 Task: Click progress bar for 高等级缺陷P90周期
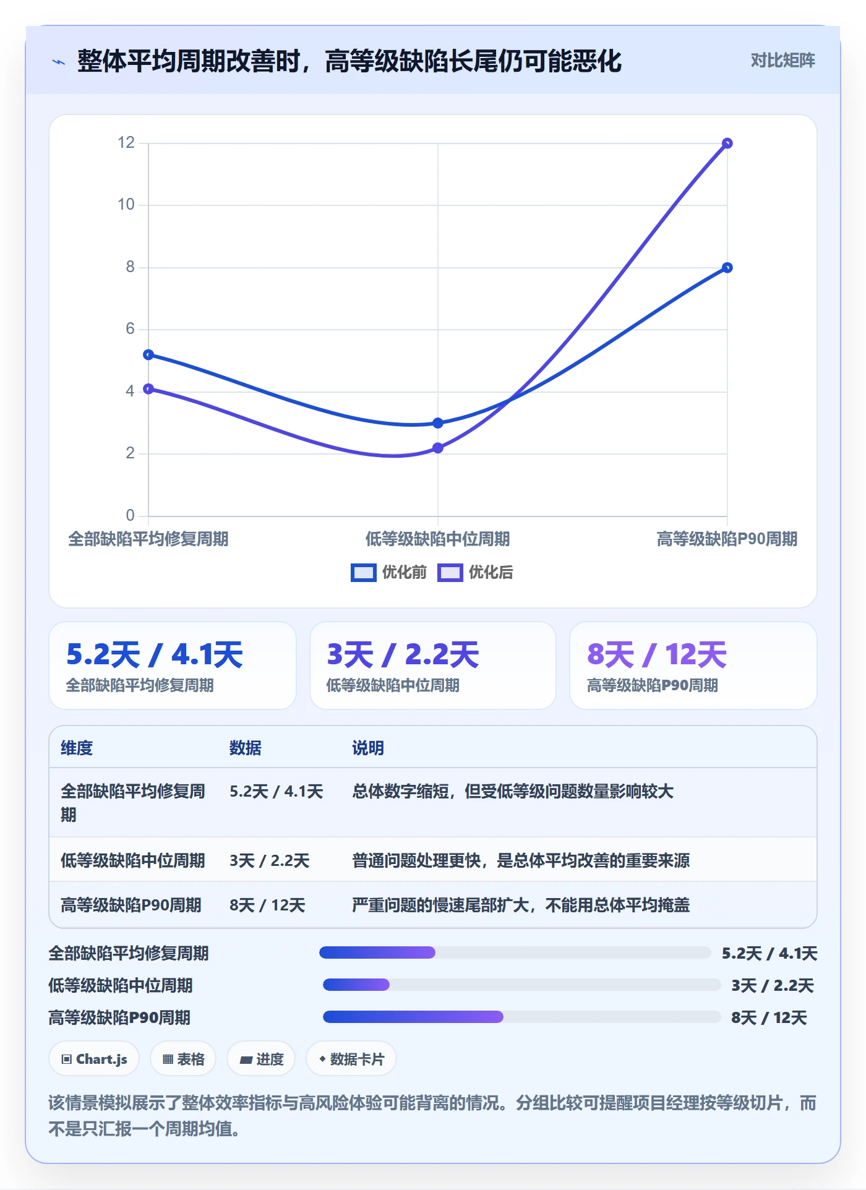[522, 1017]
